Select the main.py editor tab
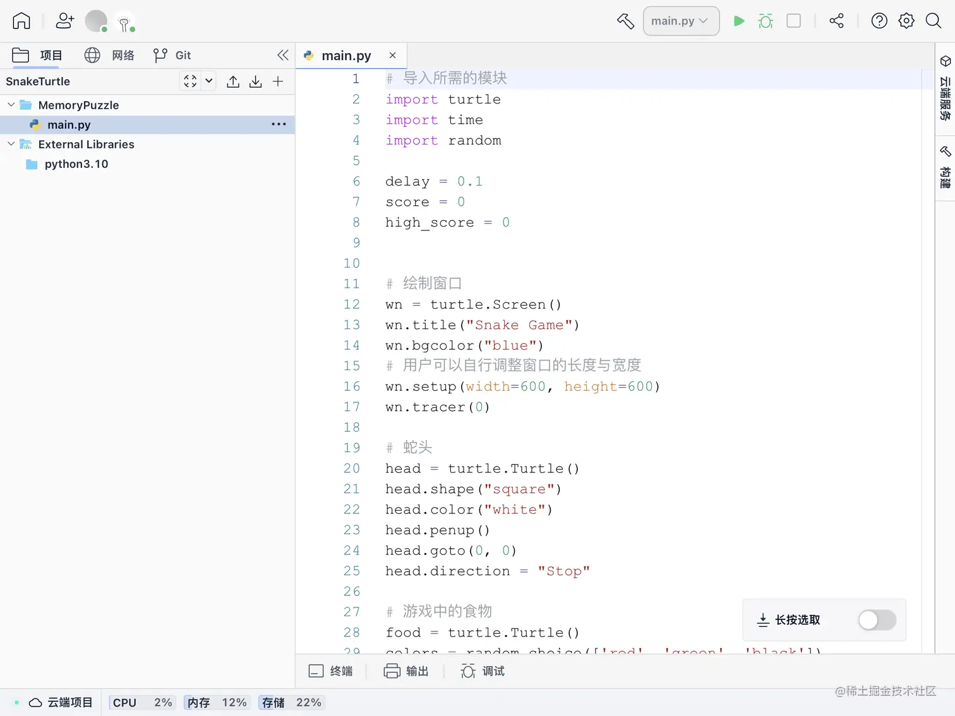 click(346, 56)
